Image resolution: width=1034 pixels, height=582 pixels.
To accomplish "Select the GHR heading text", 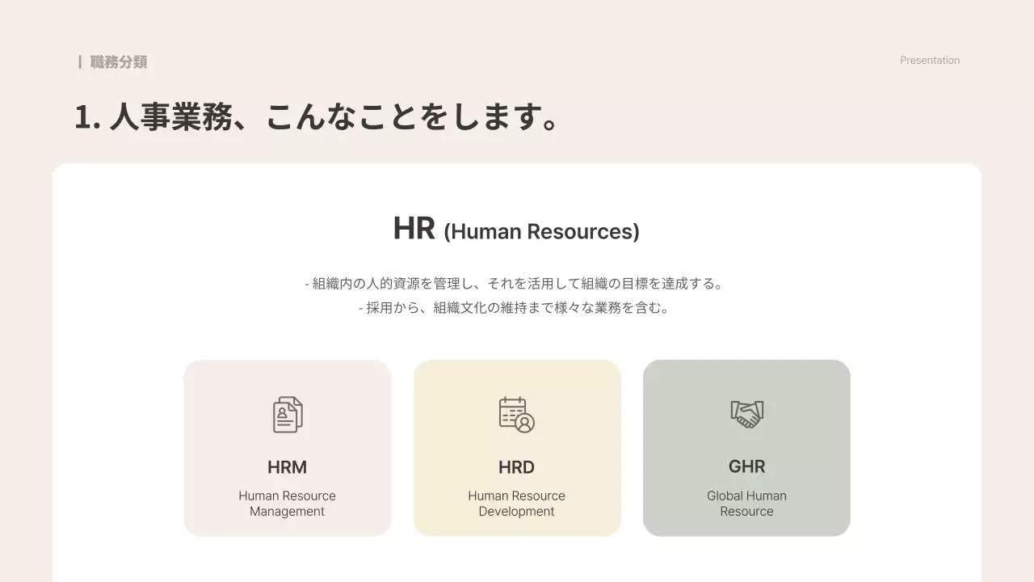I will (x=746, y=466).
